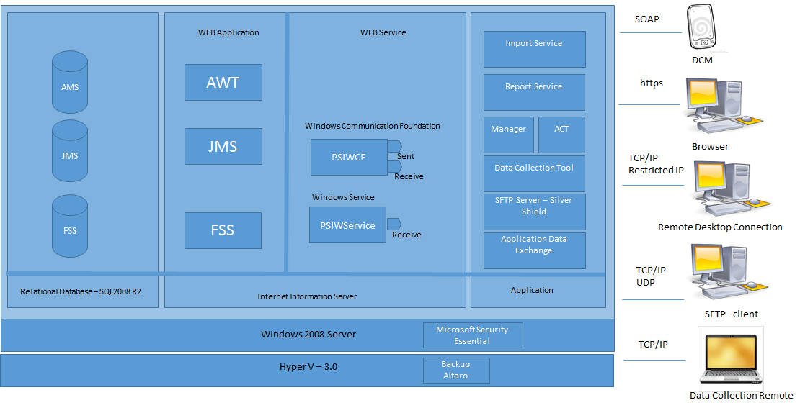Click the Relational Database – SQL2008 R2 label
This screenshot has width=800, height=408.
81,292
